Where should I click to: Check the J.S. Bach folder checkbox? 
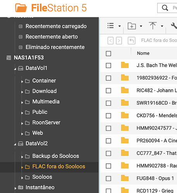click(108, 66)
